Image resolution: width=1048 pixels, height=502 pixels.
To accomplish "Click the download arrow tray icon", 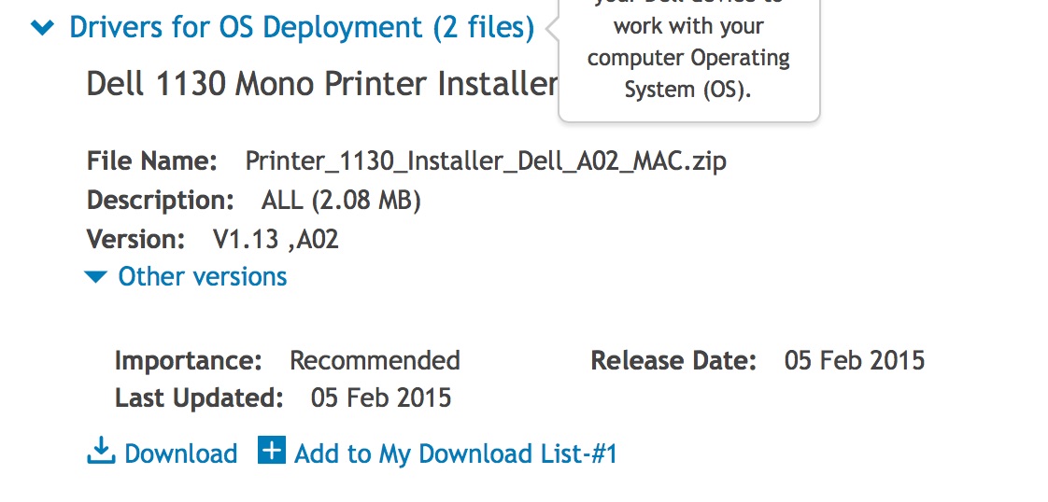I will (x=100, y=452).
